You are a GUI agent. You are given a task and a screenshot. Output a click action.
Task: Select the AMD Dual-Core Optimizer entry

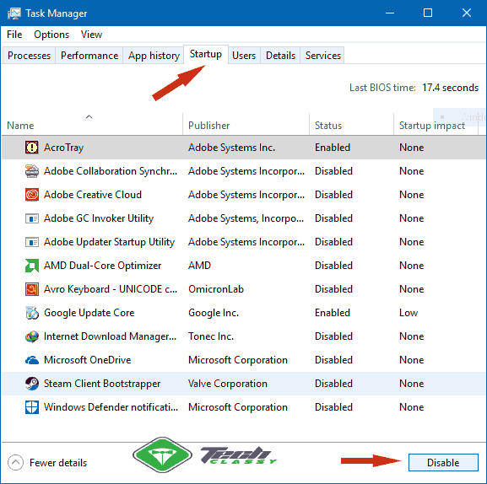pos(243,266)
